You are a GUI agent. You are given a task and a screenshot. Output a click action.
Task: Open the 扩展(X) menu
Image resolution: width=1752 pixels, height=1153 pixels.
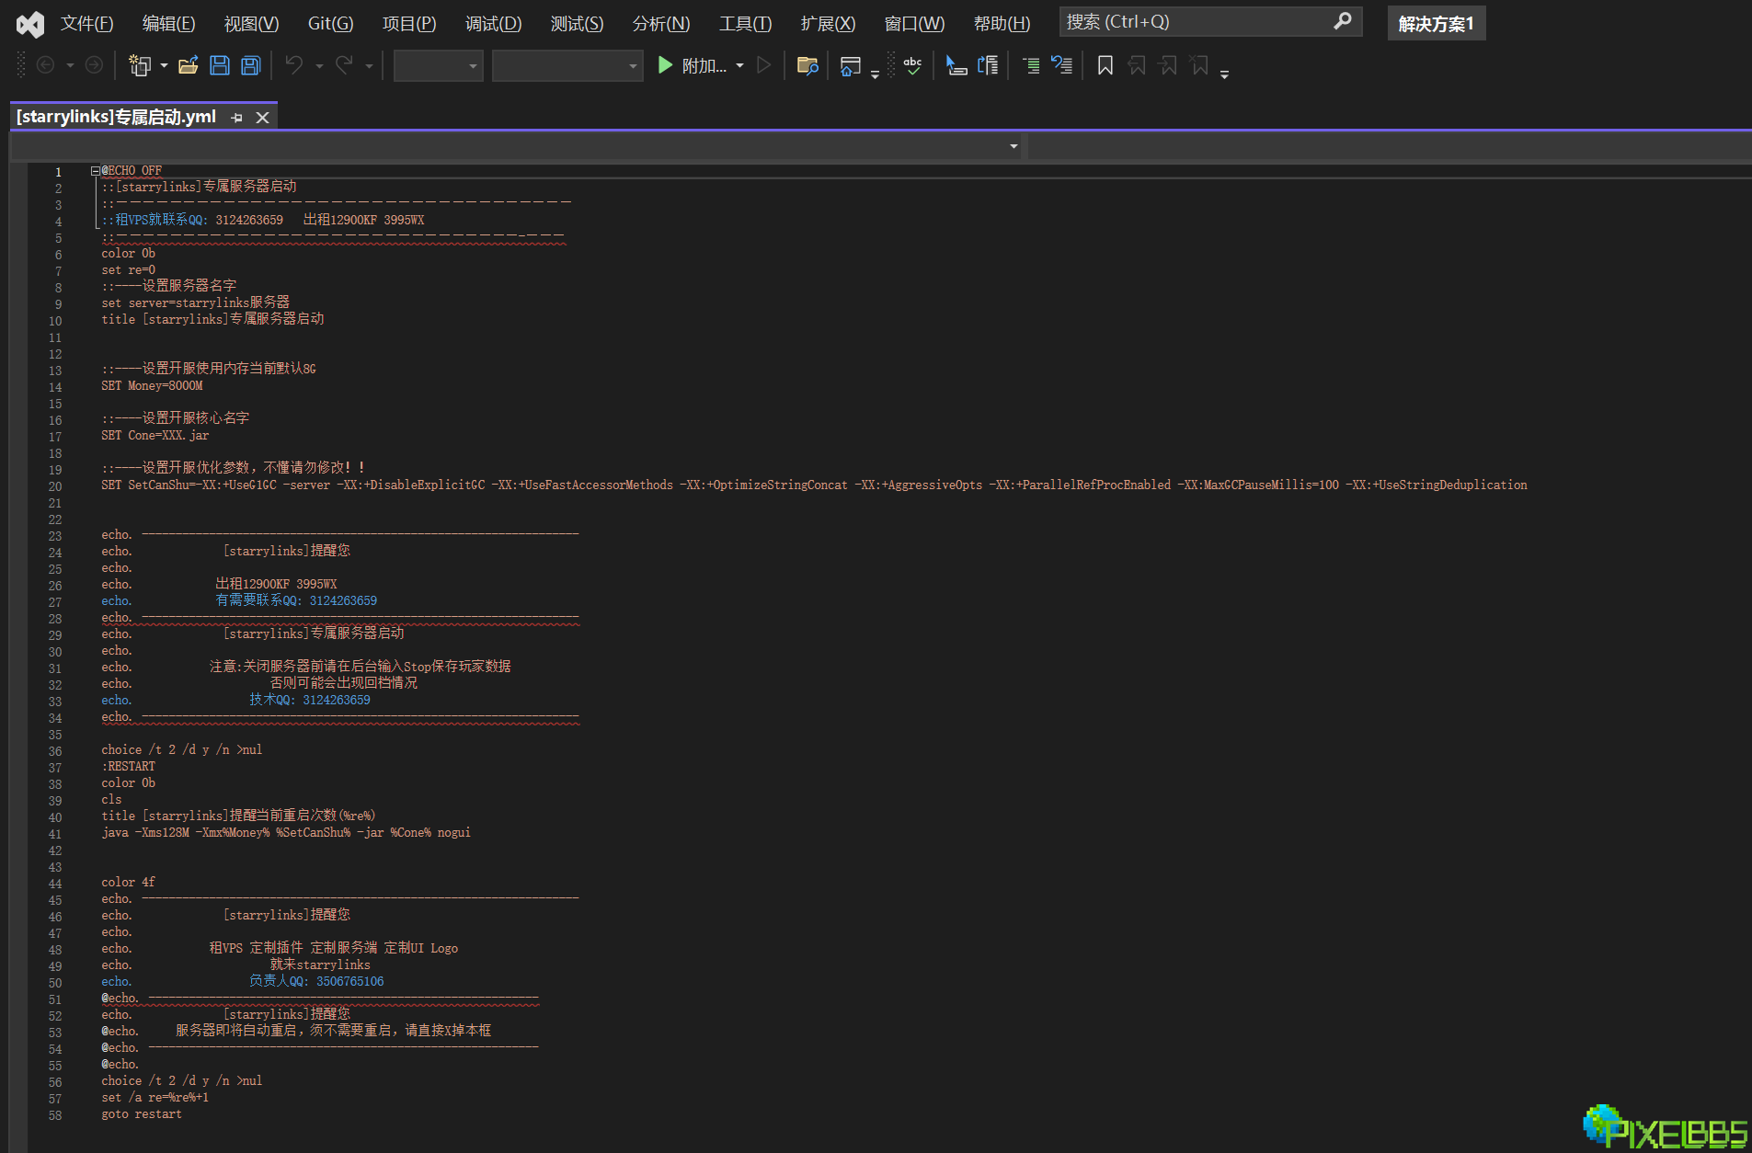pos(828,23)
